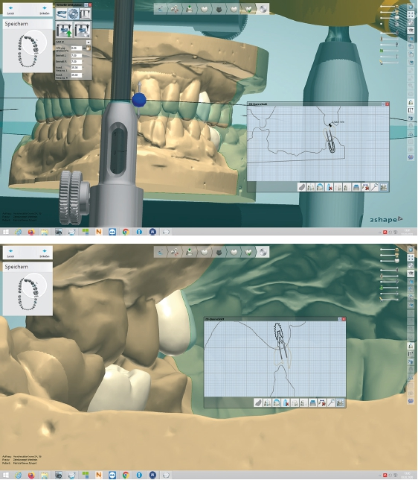Click the chat bubble icon in the top window's right sidebar

click(x=411, y=157)
